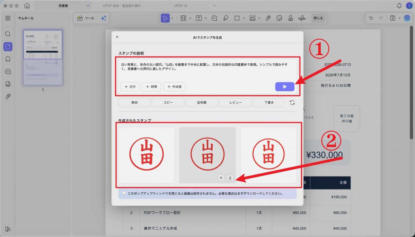Viewport: 415px width, 237px height.
Task: Open the bookmarks panel icon
Action: point(8,59)
